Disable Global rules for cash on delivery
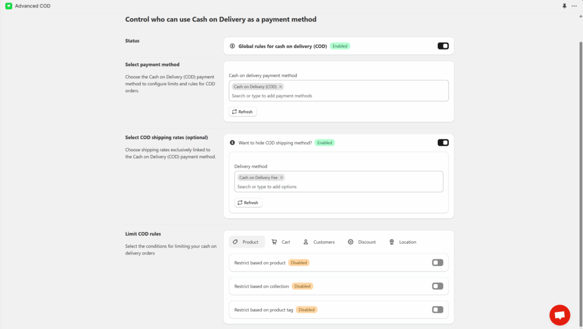The image size is (583, 329). pos(442,46)
